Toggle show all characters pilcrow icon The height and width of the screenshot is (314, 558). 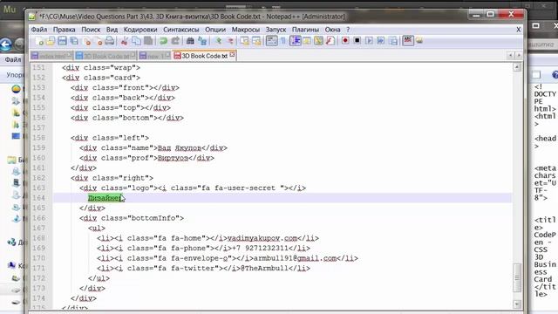pyautogui.click(x=283, y=41)
